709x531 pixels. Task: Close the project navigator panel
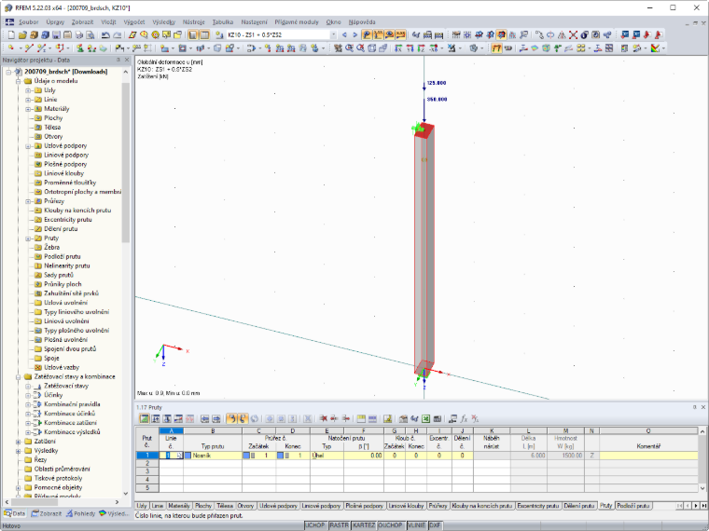pos(127,60)
